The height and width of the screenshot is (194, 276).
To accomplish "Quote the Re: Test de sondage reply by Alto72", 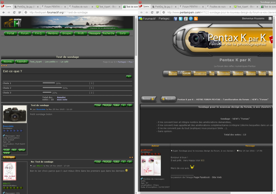I will point(98,162).
